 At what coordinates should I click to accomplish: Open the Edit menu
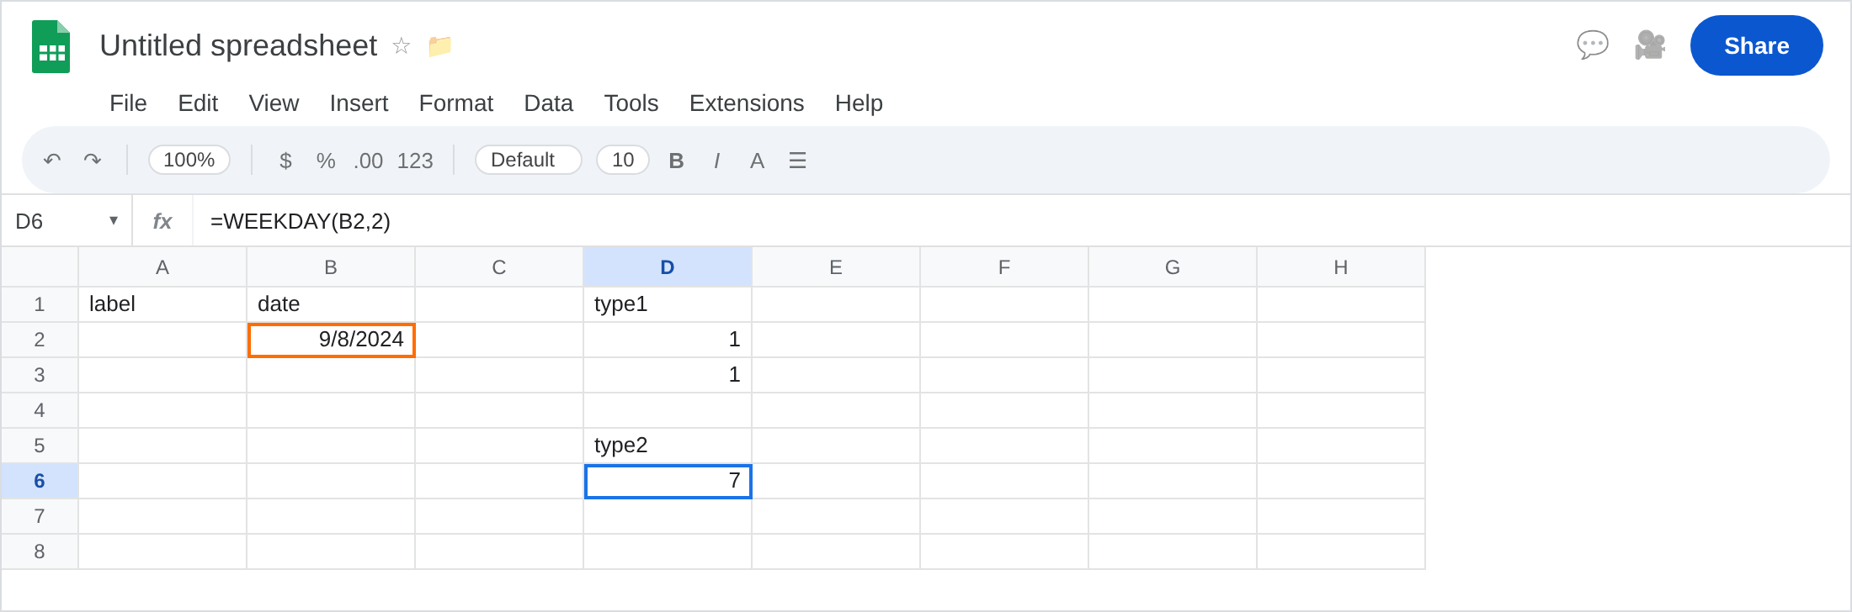(198, 103)
